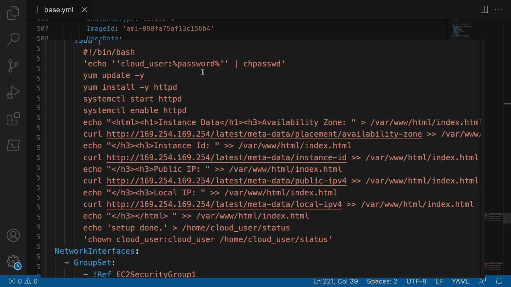Open the Search view icon
The image size is (511, 287).
click(13, 39)
